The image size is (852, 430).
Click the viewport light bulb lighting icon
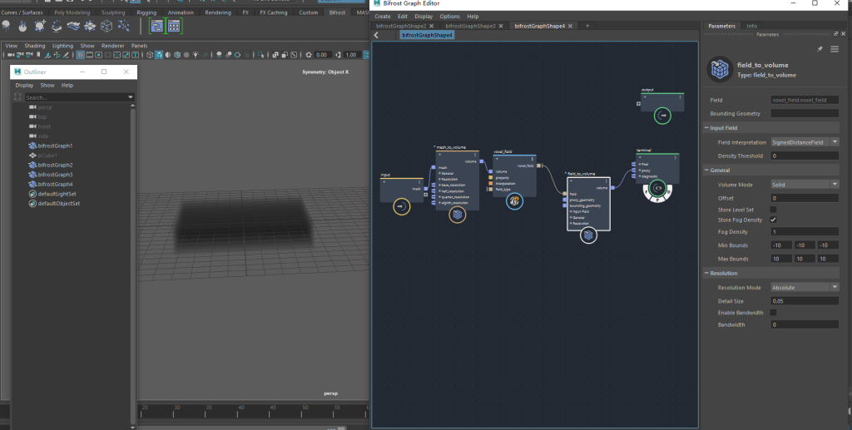(196, 55)
